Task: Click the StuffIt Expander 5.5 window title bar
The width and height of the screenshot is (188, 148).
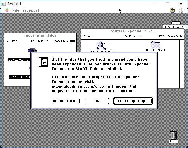Action: tap(132, 31)
